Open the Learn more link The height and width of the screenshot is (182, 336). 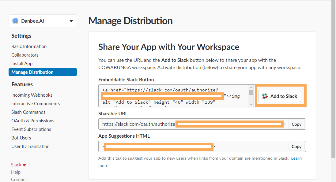(x=296, y=158)
